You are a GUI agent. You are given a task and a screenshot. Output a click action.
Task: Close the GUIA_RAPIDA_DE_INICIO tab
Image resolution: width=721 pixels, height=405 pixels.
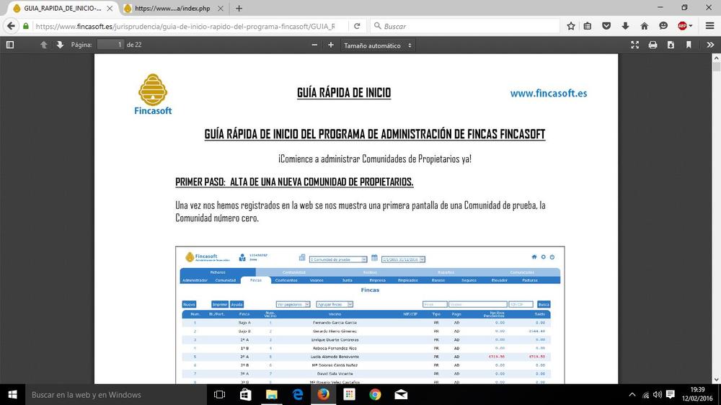click(110, 8)
